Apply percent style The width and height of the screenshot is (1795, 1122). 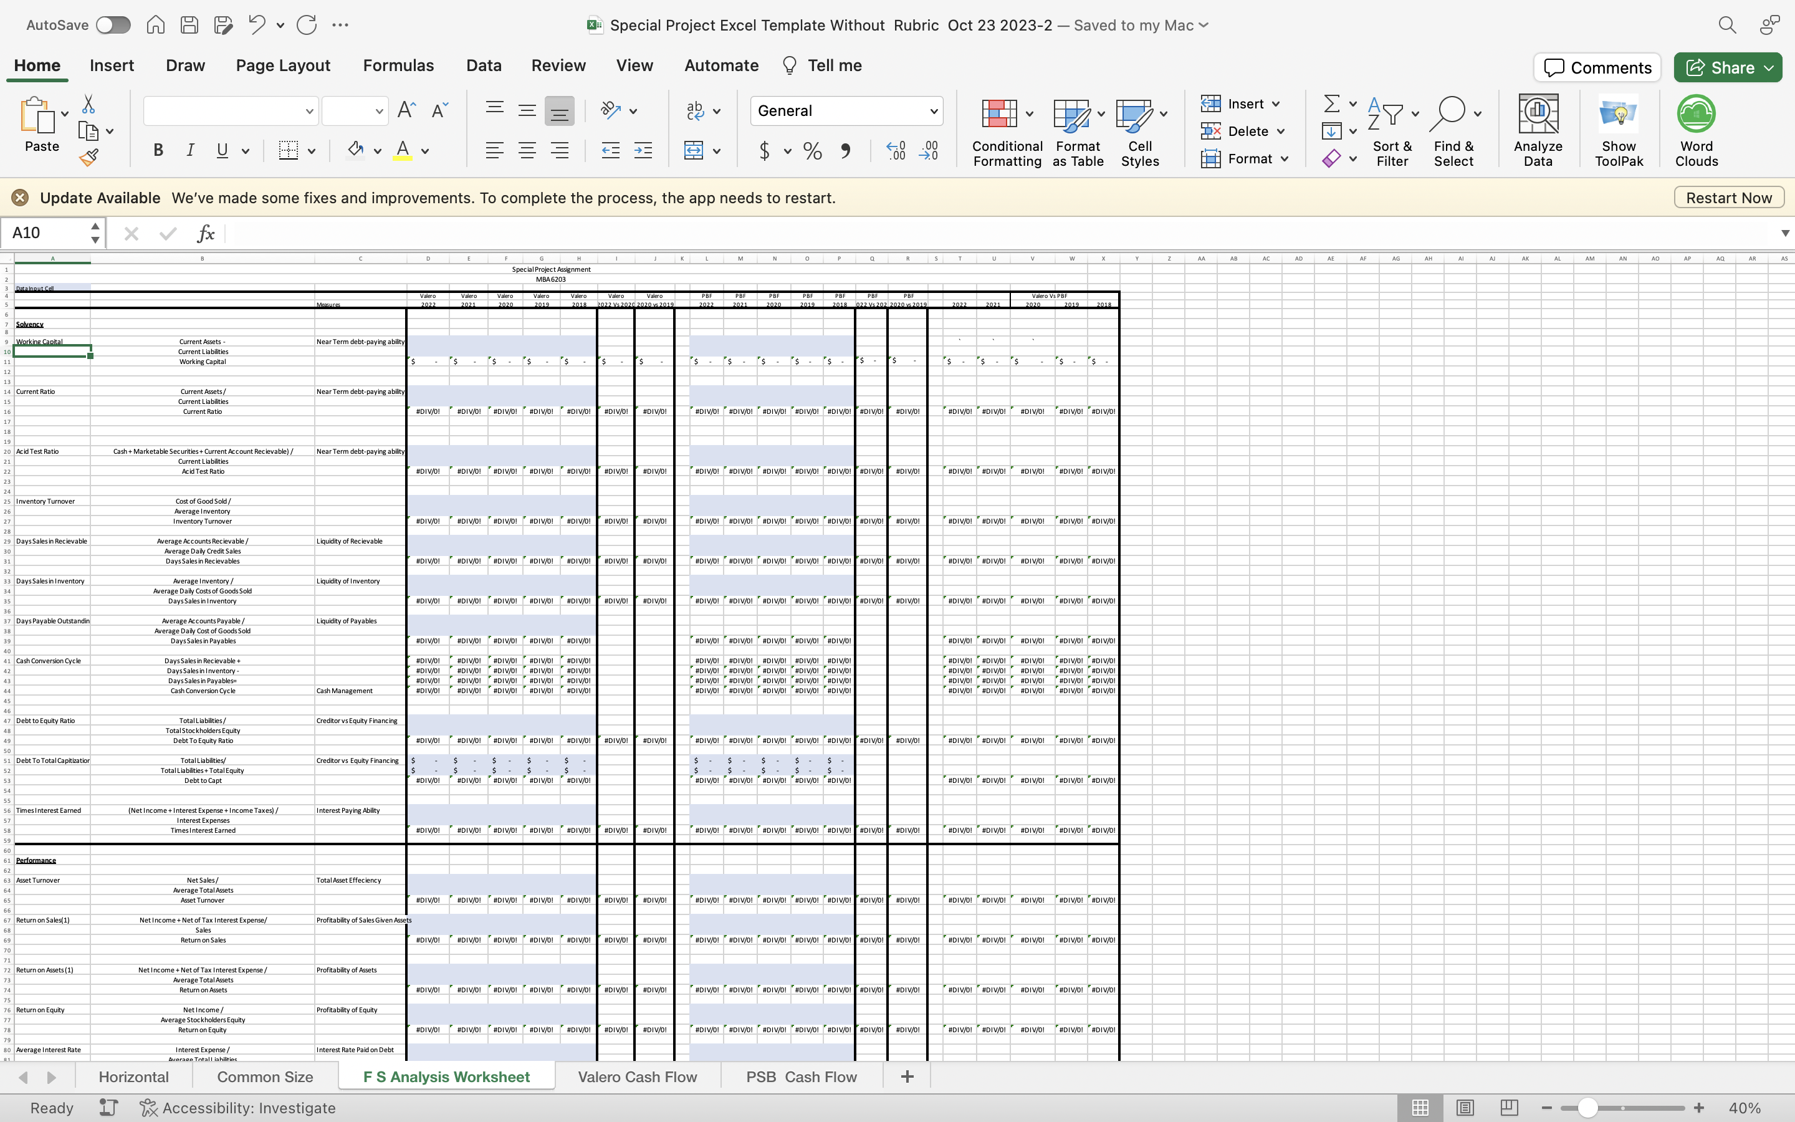(813, 151)
